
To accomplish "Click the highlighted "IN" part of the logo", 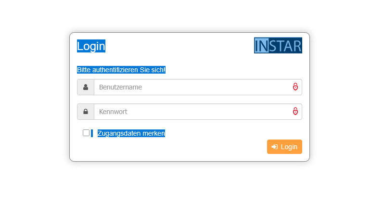I will point(261,45).
